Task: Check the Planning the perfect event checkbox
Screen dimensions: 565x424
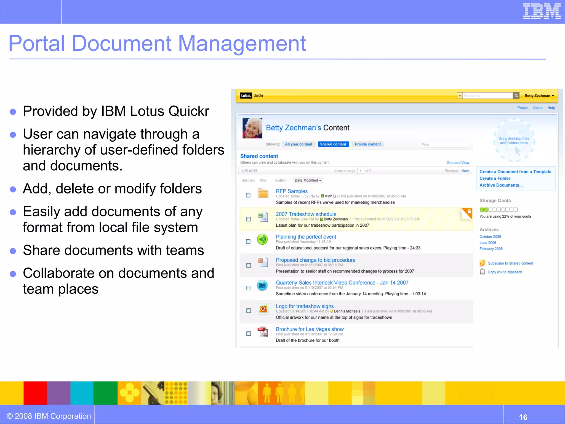Action: coord(248,241)
